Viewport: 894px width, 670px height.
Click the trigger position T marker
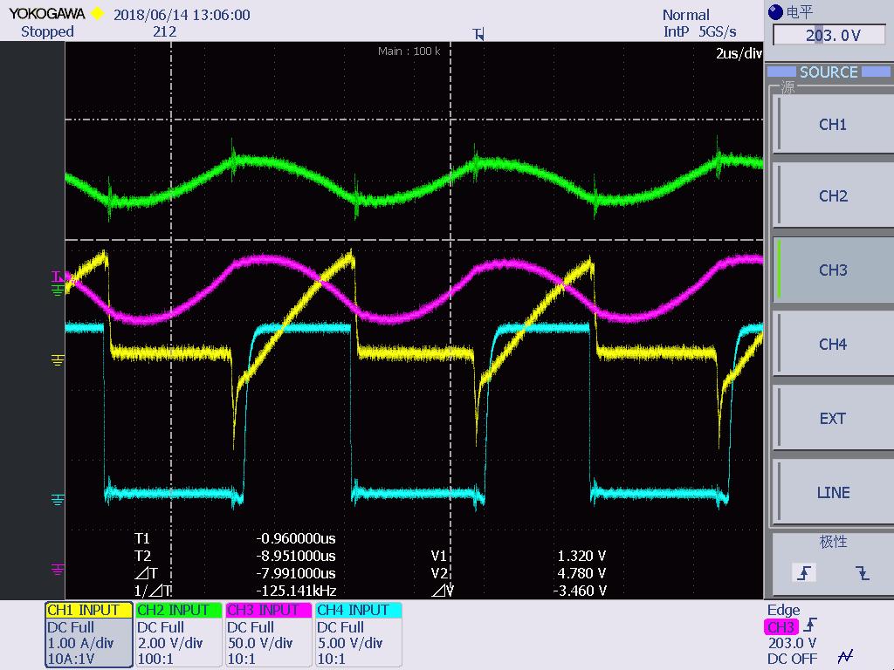[478, 35]
